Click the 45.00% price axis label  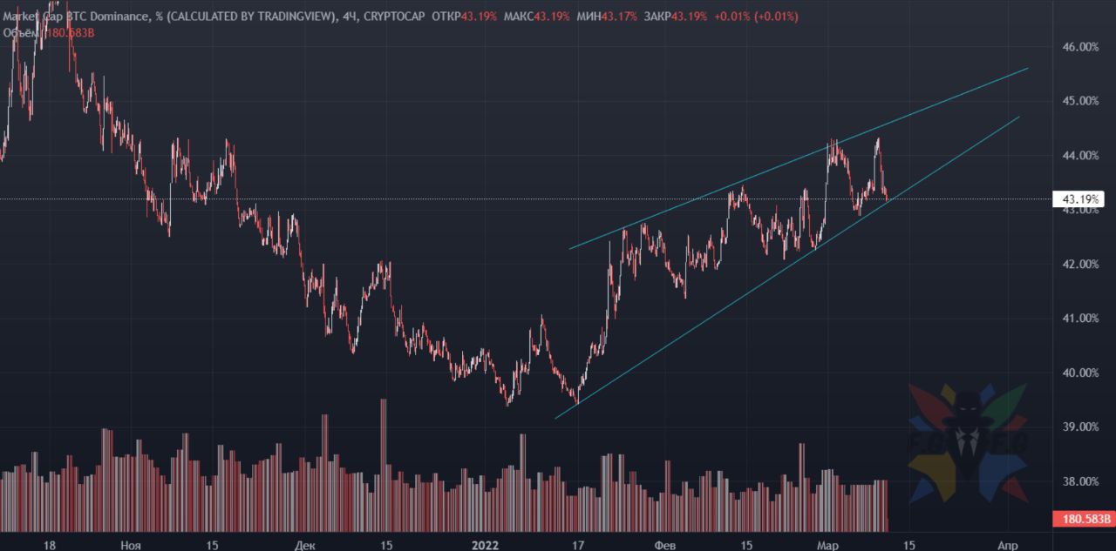coord(1082,101)
